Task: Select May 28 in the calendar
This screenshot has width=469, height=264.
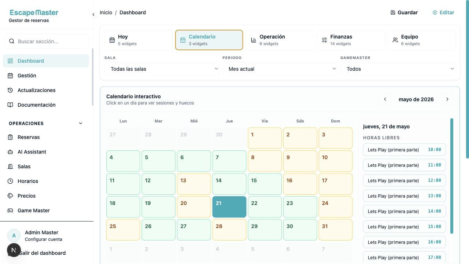Action: (x=229, y=230)
